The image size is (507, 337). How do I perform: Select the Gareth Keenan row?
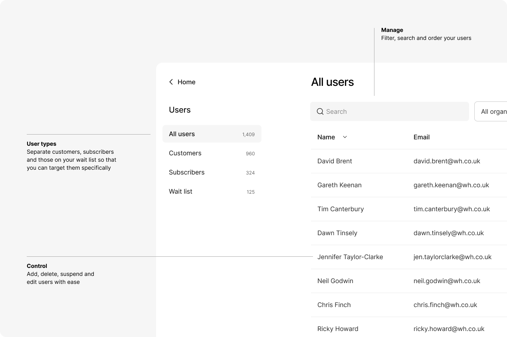339,185
